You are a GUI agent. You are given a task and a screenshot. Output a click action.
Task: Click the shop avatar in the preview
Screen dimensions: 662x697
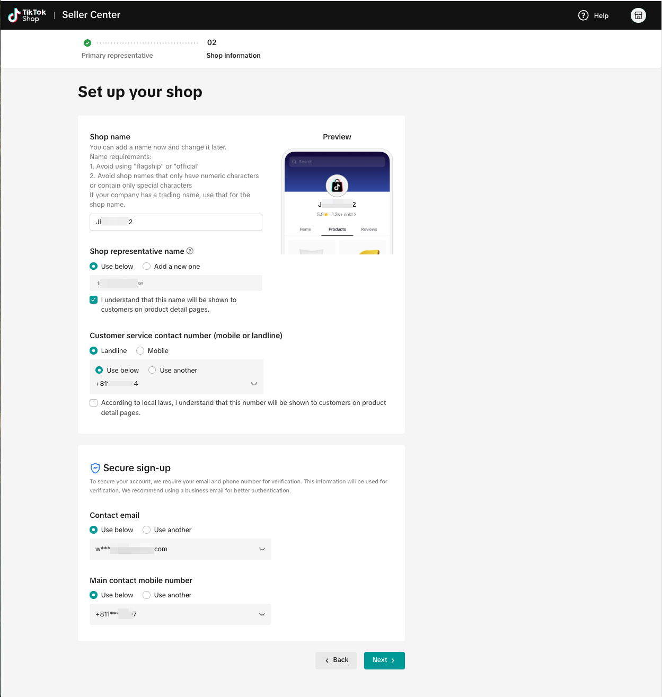(x=337, y=186)
